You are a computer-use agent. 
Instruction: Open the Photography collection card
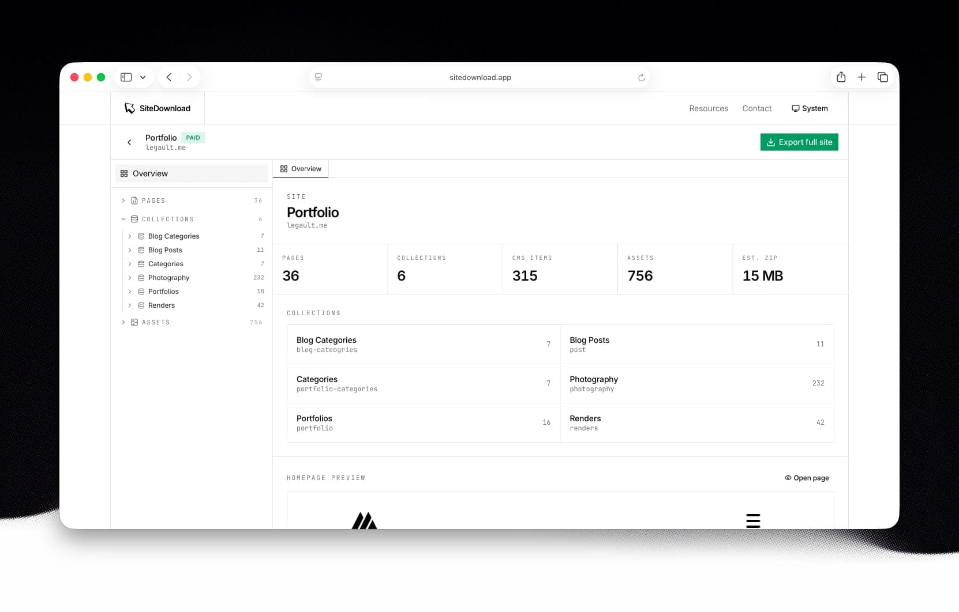[697, 384]
